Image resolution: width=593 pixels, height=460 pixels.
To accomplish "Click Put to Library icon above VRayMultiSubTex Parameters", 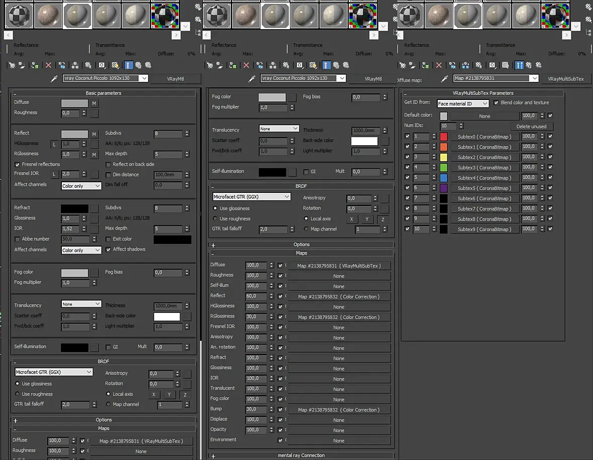I will click(x=480, y=65).
